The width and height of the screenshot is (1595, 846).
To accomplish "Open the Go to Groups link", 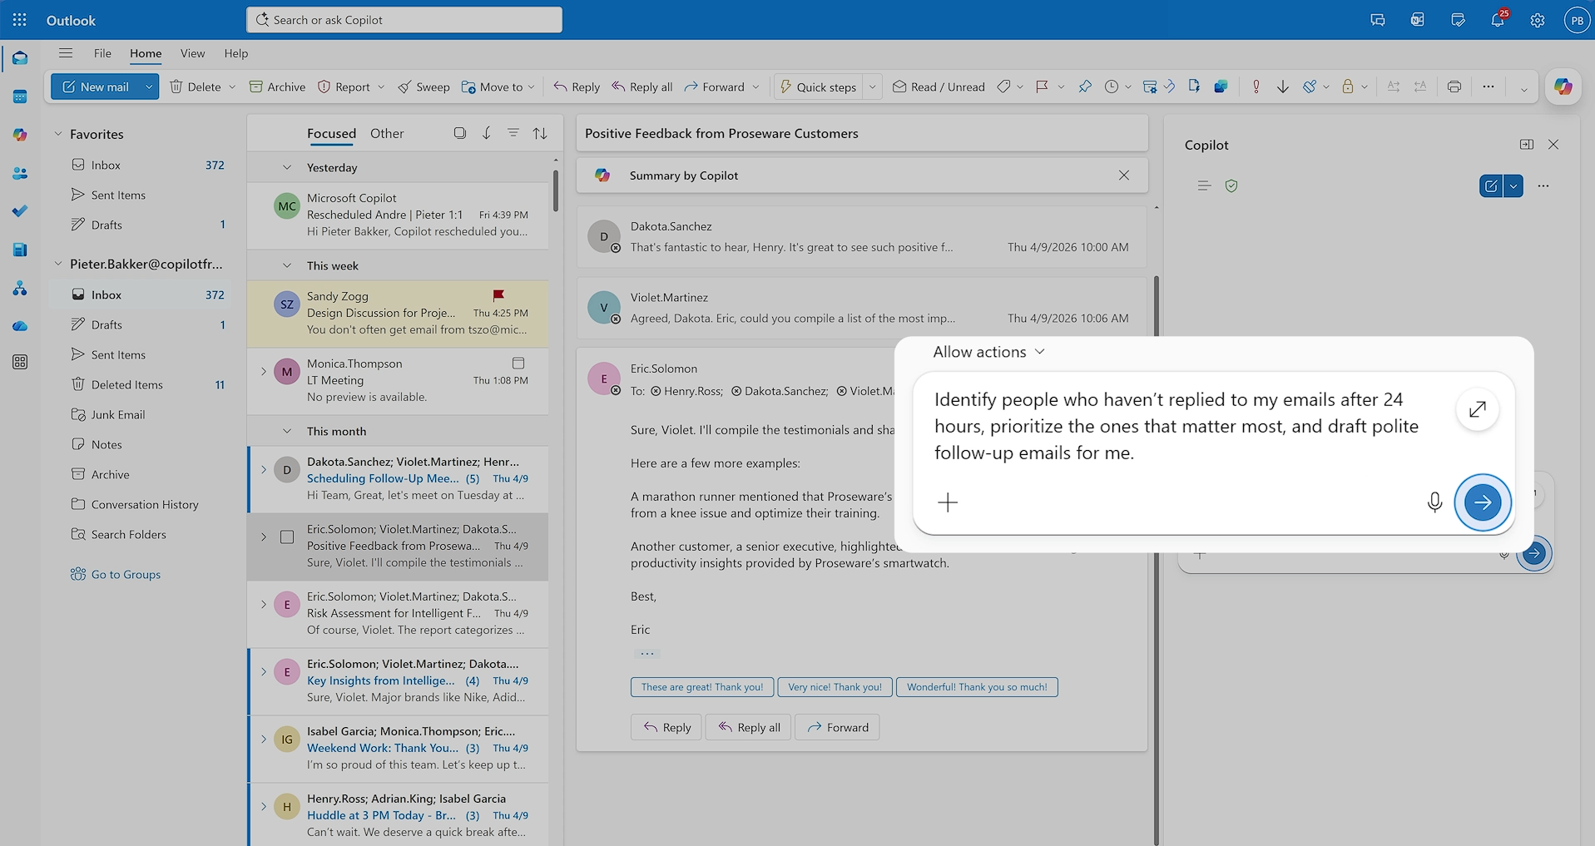I will 126,574.
